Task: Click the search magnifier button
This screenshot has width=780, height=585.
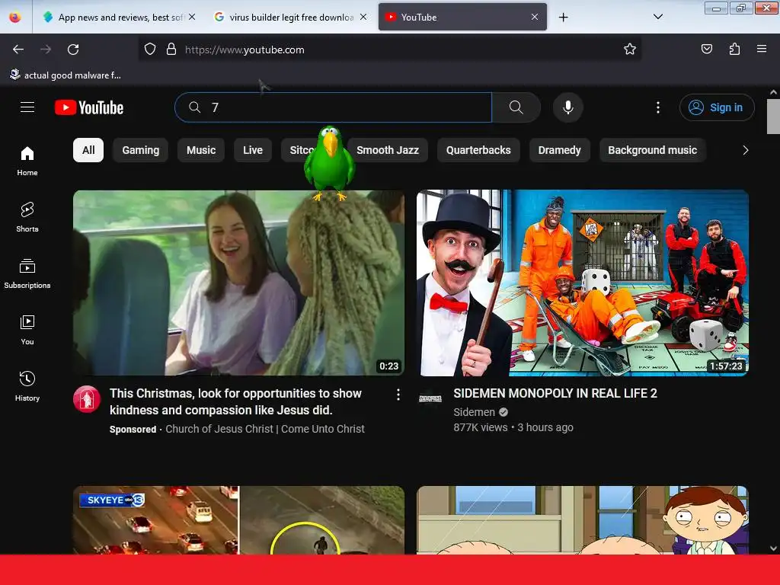Action: (x=516, y=107)
